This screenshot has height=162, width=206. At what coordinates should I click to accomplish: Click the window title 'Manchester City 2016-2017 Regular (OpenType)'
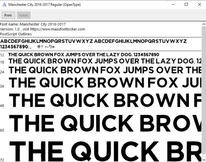[x=45, y=4]
